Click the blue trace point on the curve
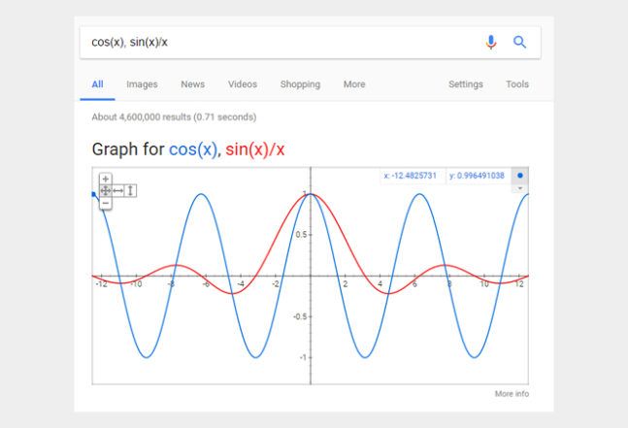Viewport: 628px width, 428px height. point(94,194)
